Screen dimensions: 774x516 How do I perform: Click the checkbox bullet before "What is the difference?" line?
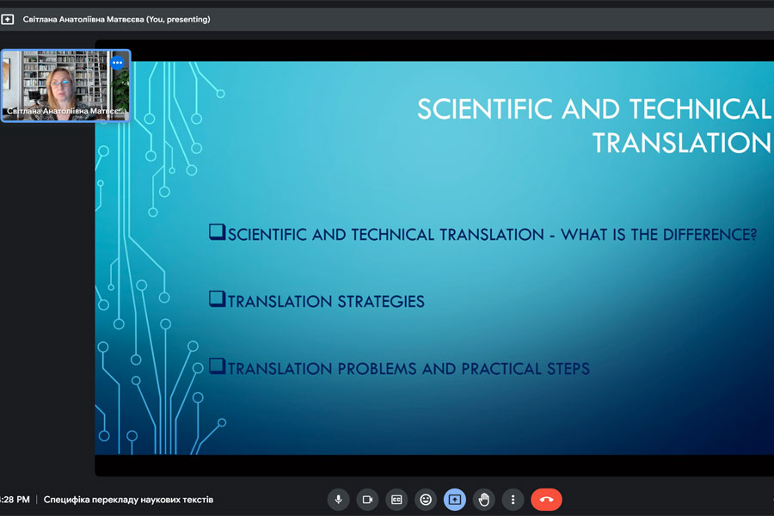coord(217,232)
